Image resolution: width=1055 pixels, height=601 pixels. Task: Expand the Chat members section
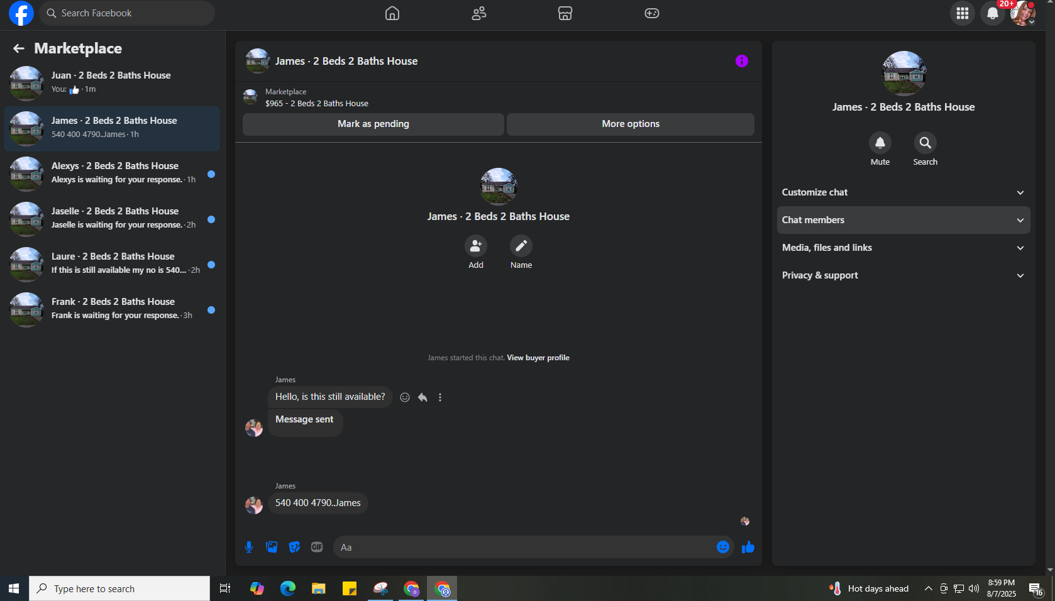point(903,220)
